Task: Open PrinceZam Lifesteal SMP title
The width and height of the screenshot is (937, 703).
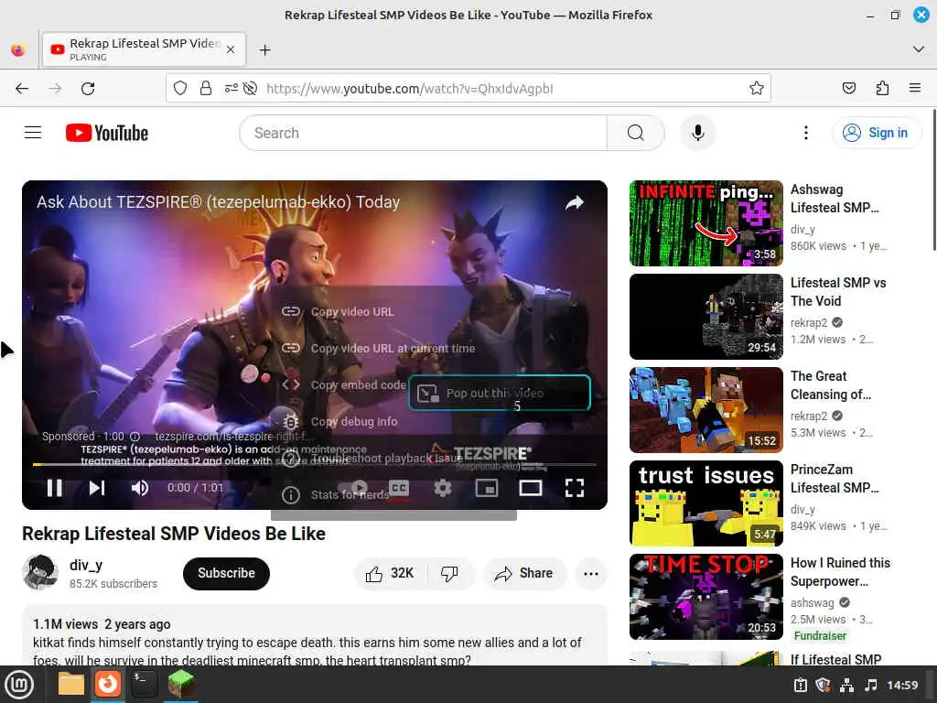Action: [x=835, y=478]
